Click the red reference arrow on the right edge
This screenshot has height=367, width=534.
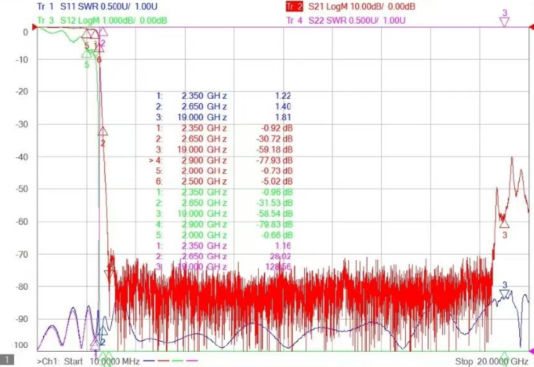click(x=531, y=27)
